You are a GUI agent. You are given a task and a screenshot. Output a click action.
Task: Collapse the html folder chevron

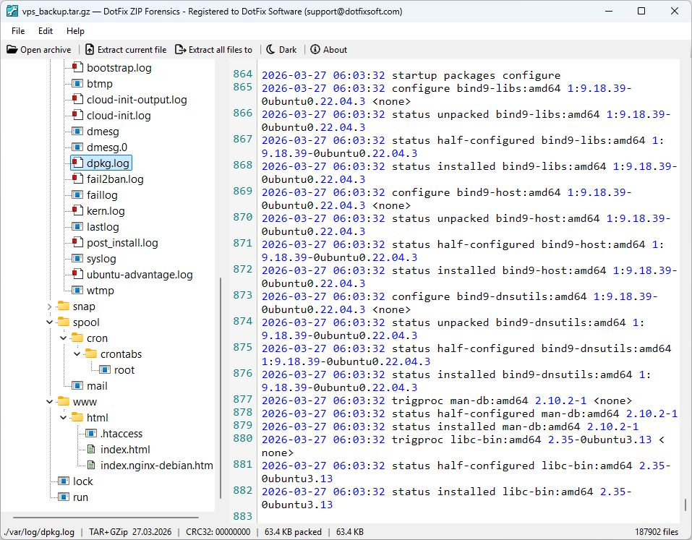click(x=63, y=417)
